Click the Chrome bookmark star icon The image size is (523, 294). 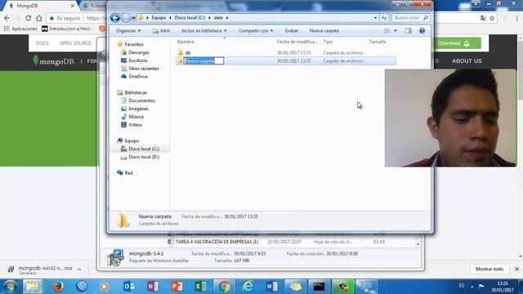(x=492, y=18)
